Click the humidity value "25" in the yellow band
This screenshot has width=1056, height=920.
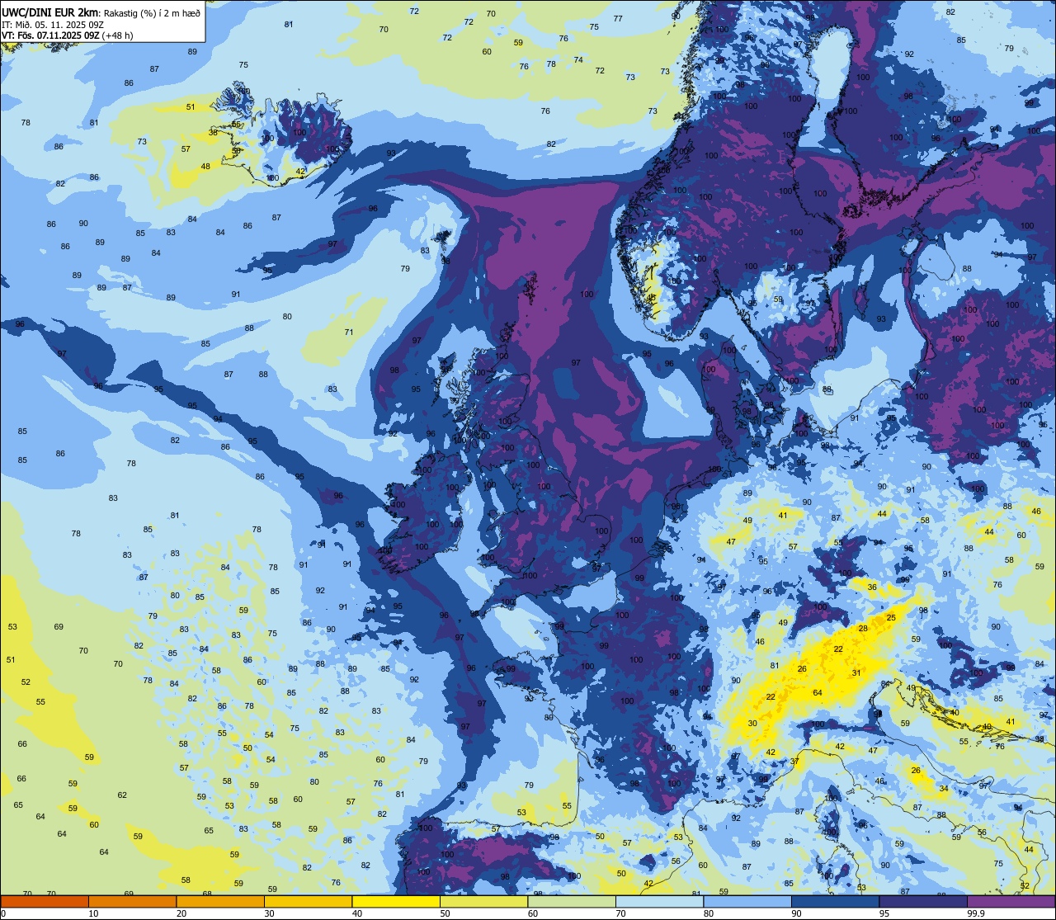coord(891,618)
